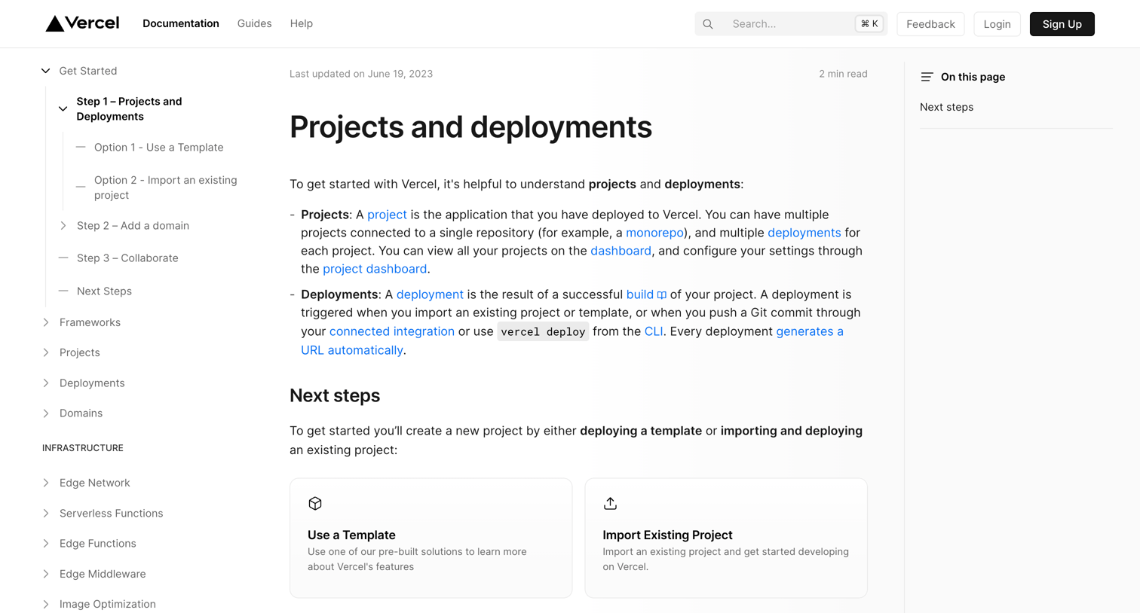Open the Documentation nav item

click(x=181, y=23)
